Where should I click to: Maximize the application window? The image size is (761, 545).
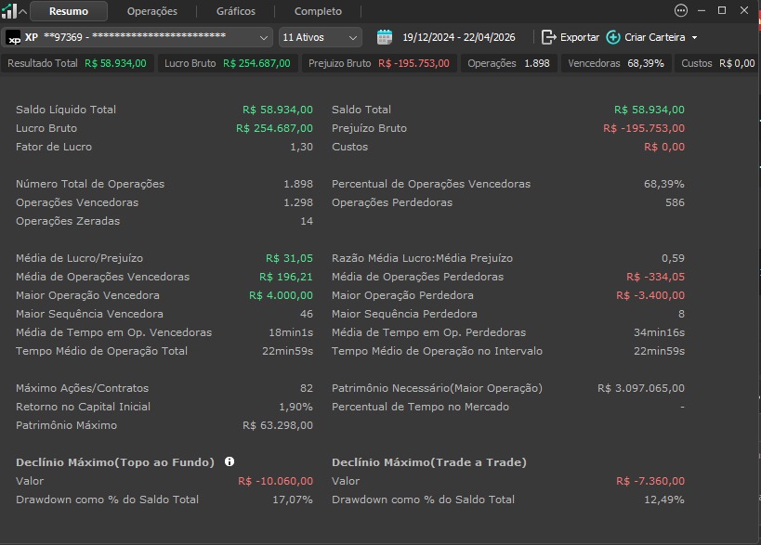722,10
